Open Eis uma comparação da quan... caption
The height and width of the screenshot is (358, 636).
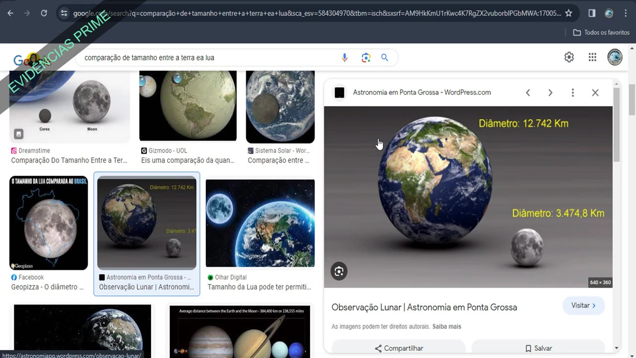[187, 161]
